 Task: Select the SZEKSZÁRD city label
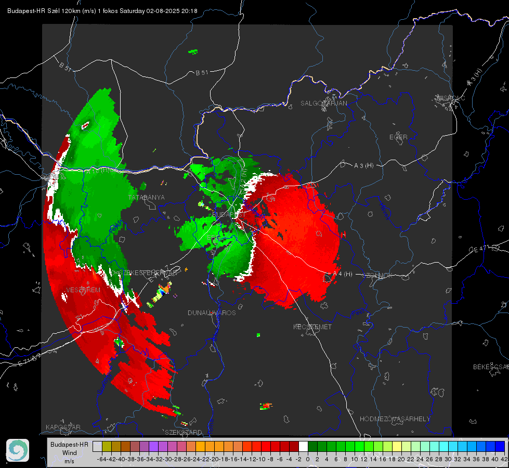184,432
